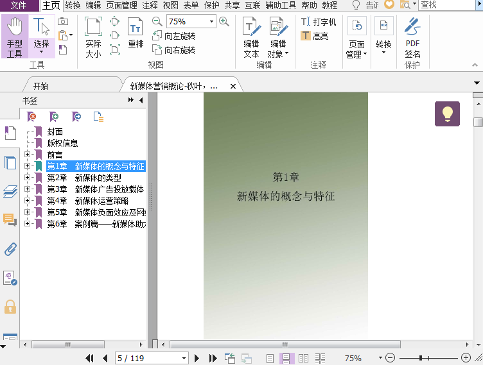The image size is (483, 365).
Task: Click the set bookmark destination icon
Action: [76, 117]
